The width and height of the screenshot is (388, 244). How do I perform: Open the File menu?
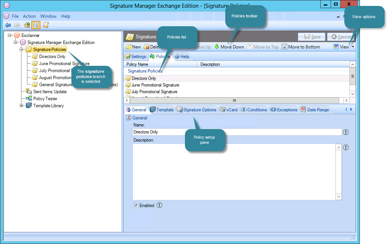pos(15,16)
